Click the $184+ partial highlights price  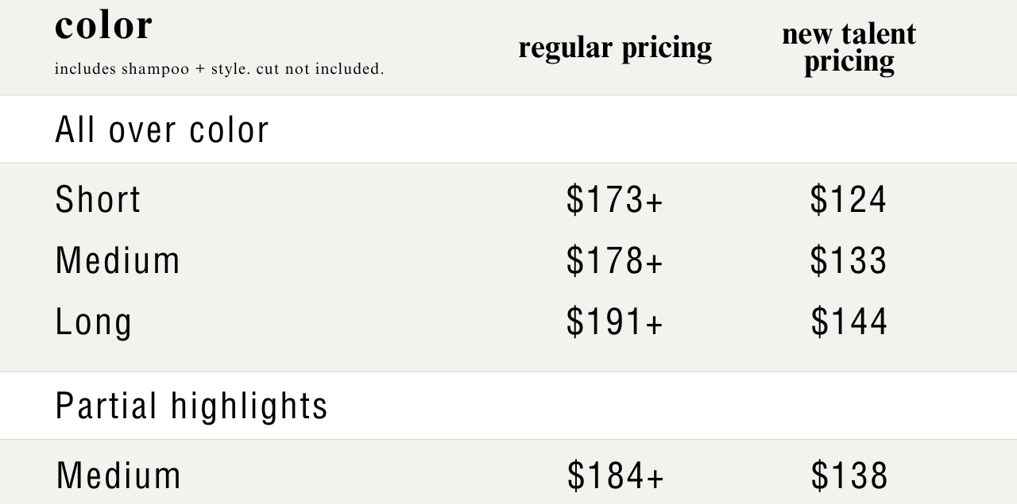pyautogui.click(x=615, y=475)
